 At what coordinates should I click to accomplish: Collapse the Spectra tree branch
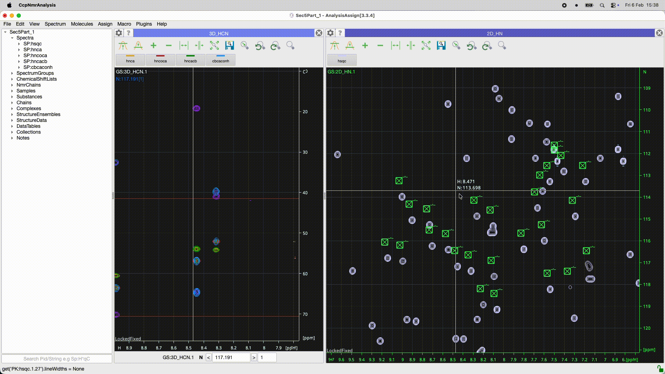[x=12, y=38]
